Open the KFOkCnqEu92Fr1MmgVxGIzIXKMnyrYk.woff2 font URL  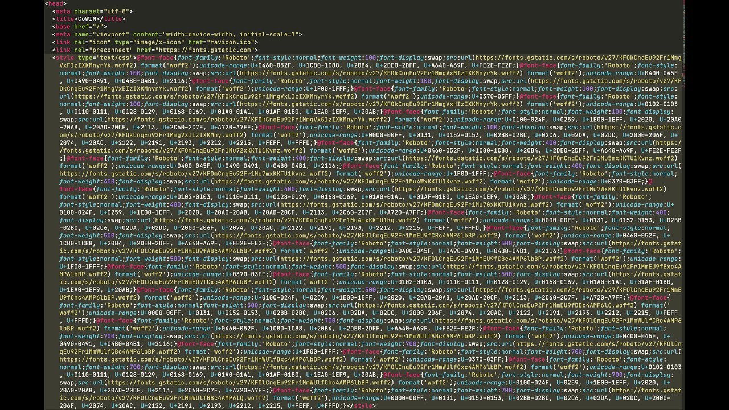(248, 120)
